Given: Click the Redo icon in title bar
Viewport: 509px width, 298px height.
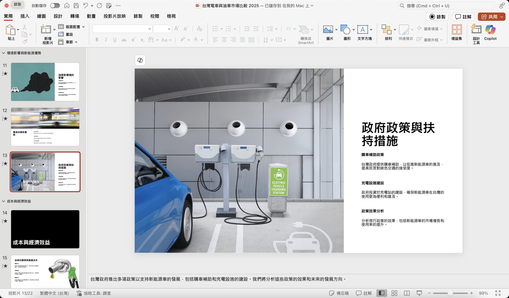Looking at the screenshot, I should click(99, 6).
